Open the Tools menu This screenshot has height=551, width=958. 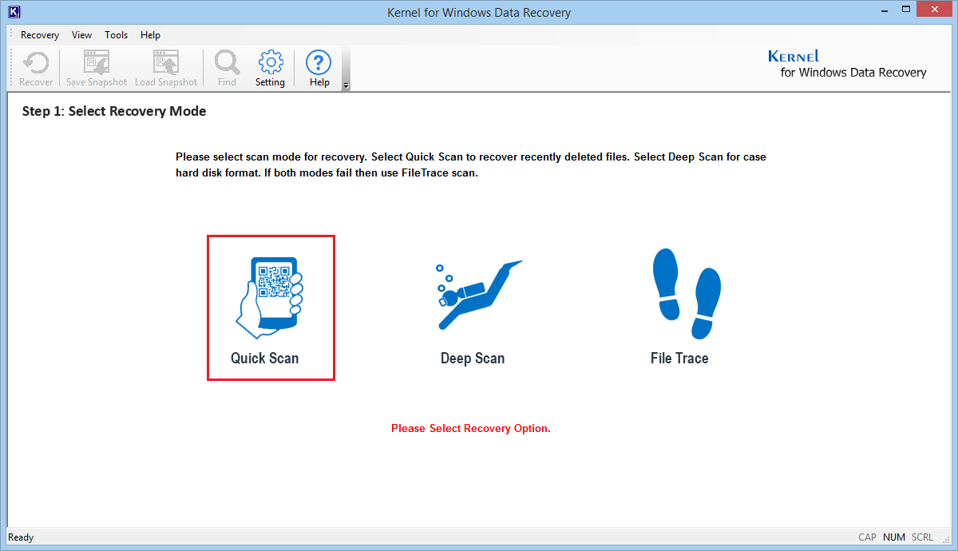(x=116, y=35)
